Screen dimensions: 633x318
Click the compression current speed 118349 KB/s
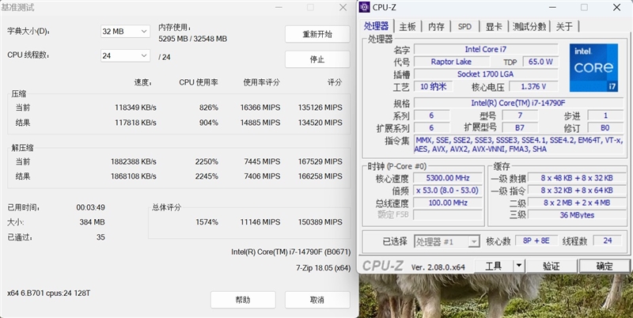135,108
